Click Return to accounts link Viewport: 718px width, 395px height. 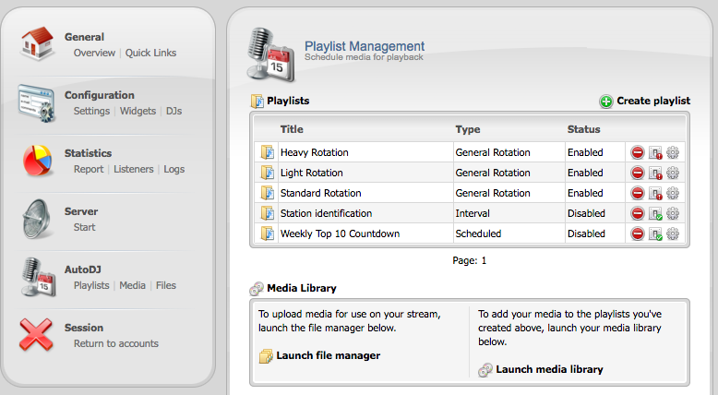(x=116, y=343)
